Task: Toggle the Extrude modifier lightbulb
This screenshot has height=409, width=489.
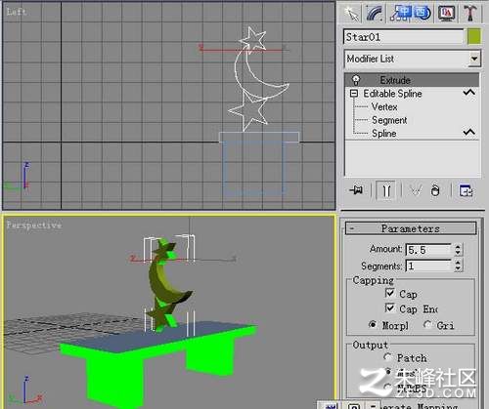Action: [x=356, y=80]
